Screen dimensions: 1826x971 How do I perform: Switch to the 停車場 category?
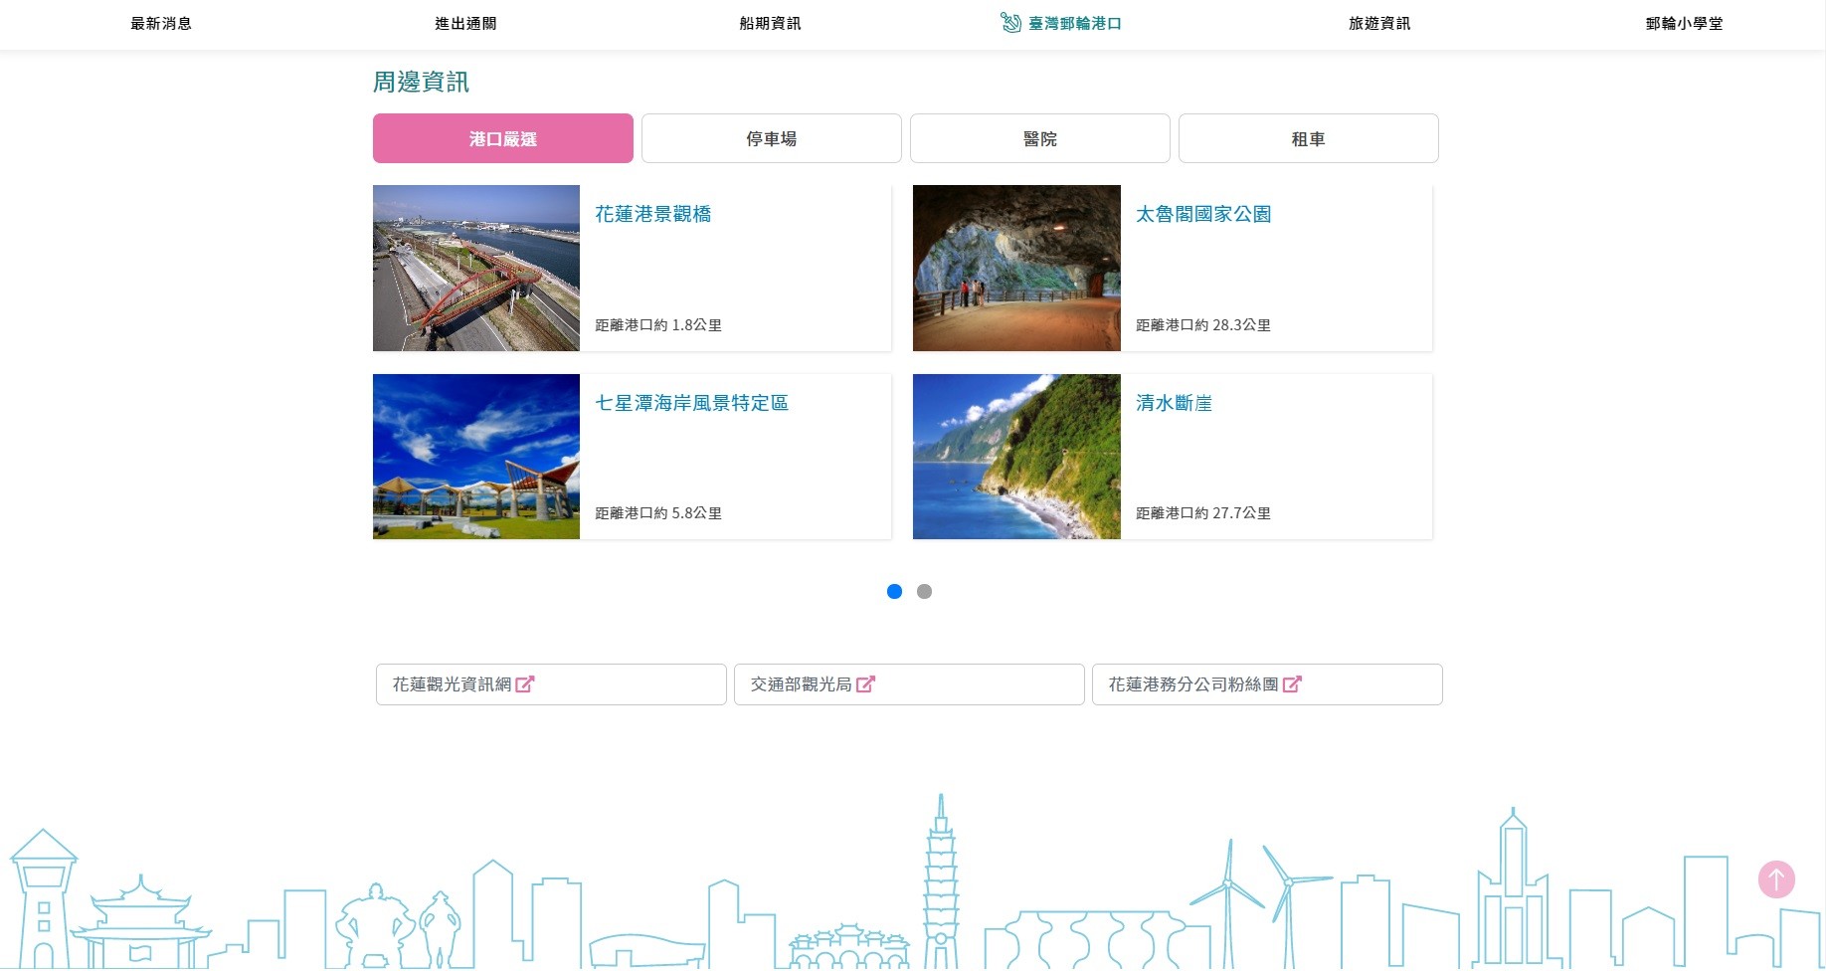771,137
